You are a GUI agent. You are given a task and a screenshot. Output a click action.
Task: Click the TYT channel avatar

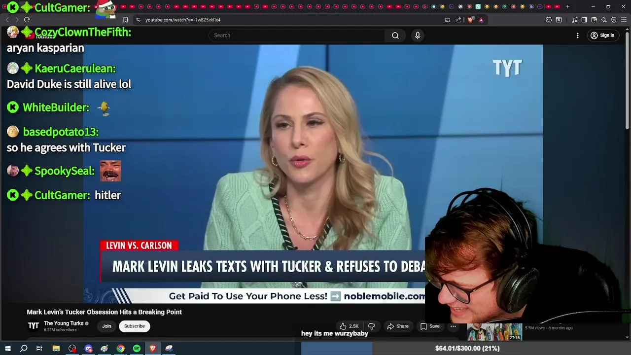pos(33,326)
